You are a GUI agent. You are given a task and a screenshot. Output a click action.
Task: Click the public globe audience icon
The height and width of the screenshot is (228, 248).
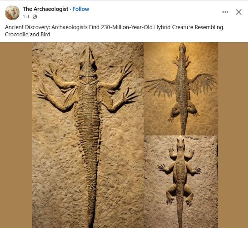pyautogui.click(x=35, y=17)
